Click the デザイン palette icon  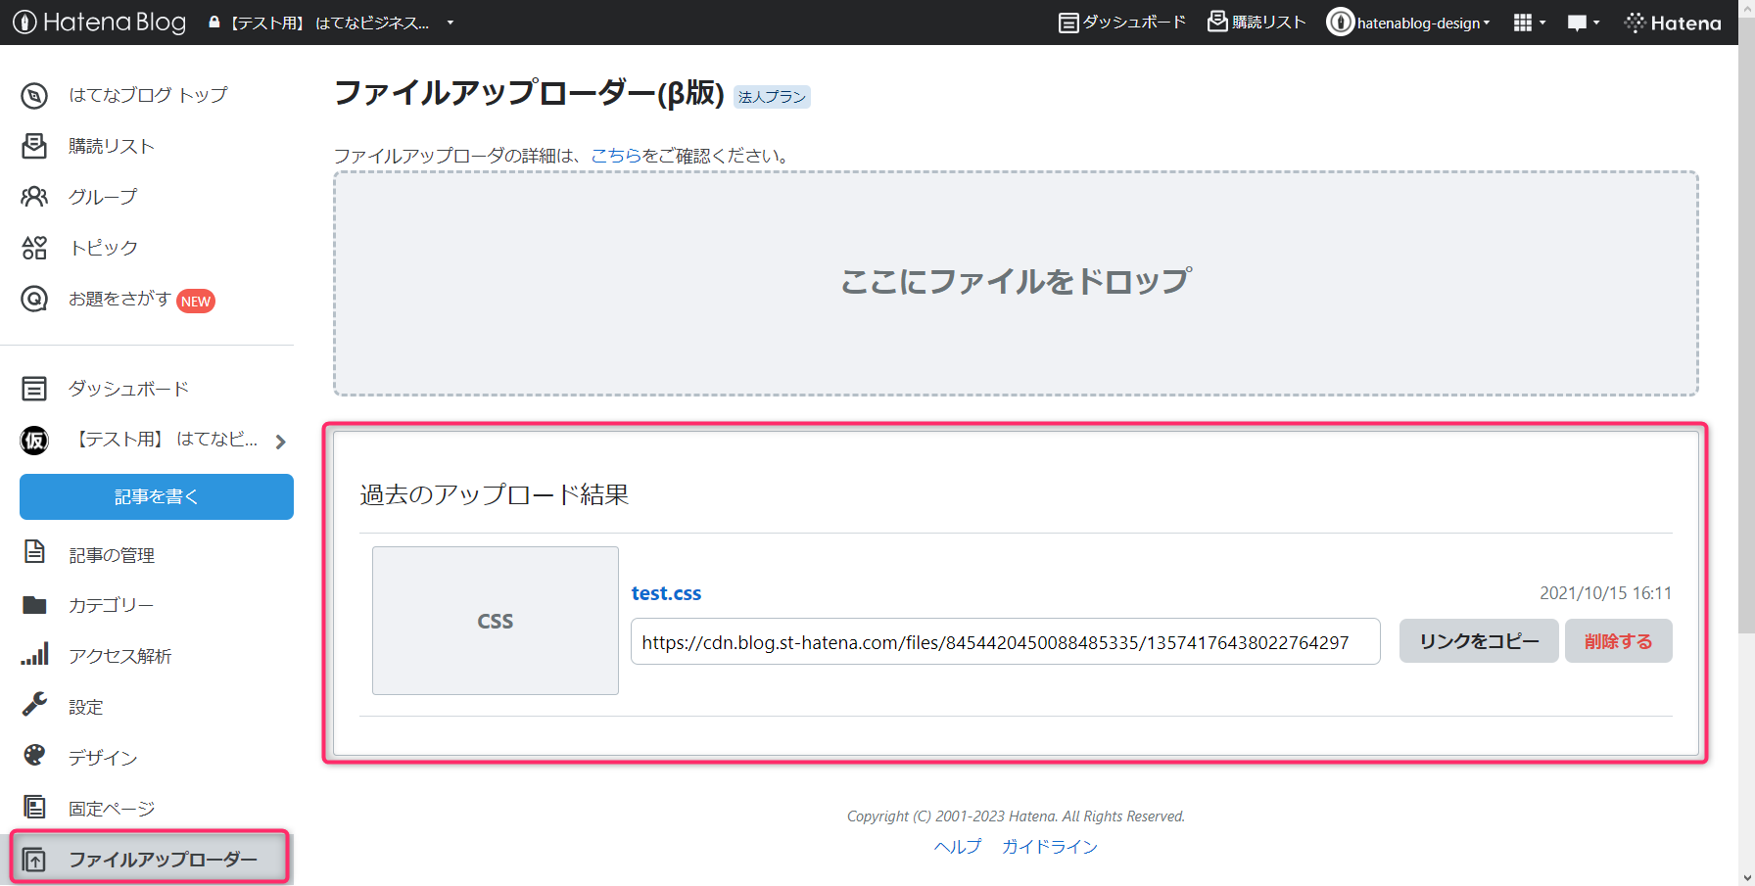point(34,755)
